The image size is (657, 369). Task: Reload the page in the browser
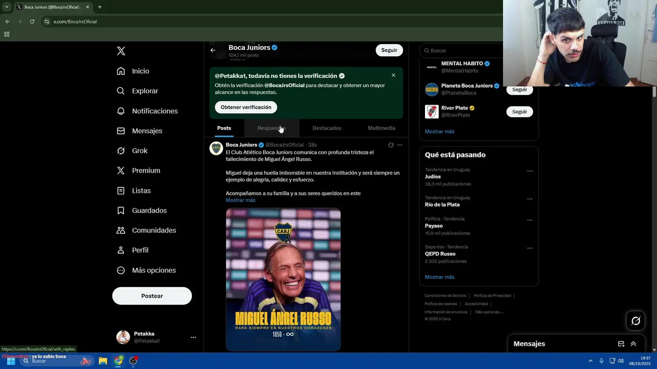[x=32, y=22]
